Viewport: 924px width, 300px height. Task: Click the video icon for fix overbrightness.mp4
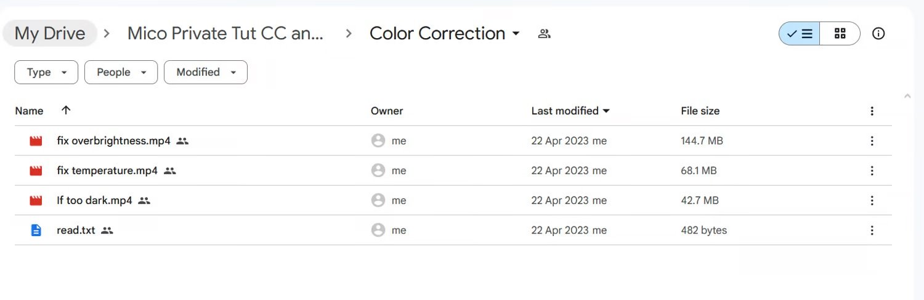coord(36,141)
